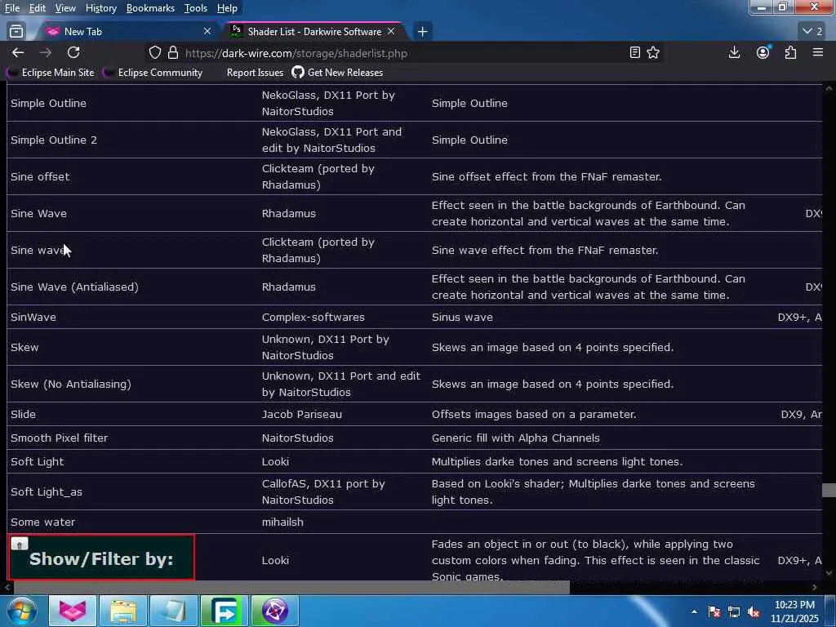Image resolution: width=836 pixels, height=627 pixels.
Task: Click the workspaces icon left of tabs
Action: (x=16, y=32)
